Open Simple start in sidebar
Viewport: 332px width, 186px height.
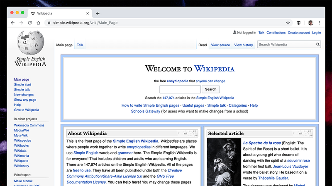pos(22,85)
